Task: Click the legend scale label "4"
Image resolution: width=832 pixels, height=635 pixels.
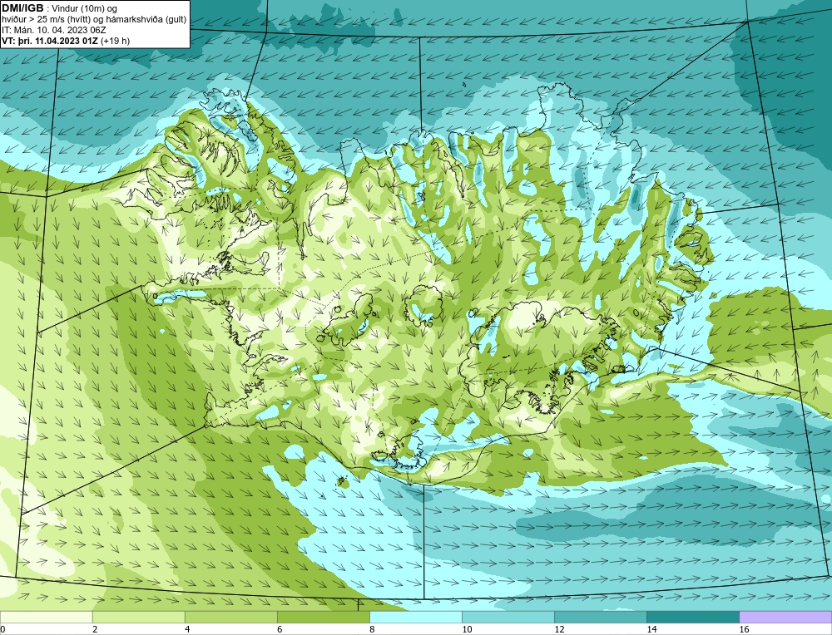Action: click(x=186, y=630)
